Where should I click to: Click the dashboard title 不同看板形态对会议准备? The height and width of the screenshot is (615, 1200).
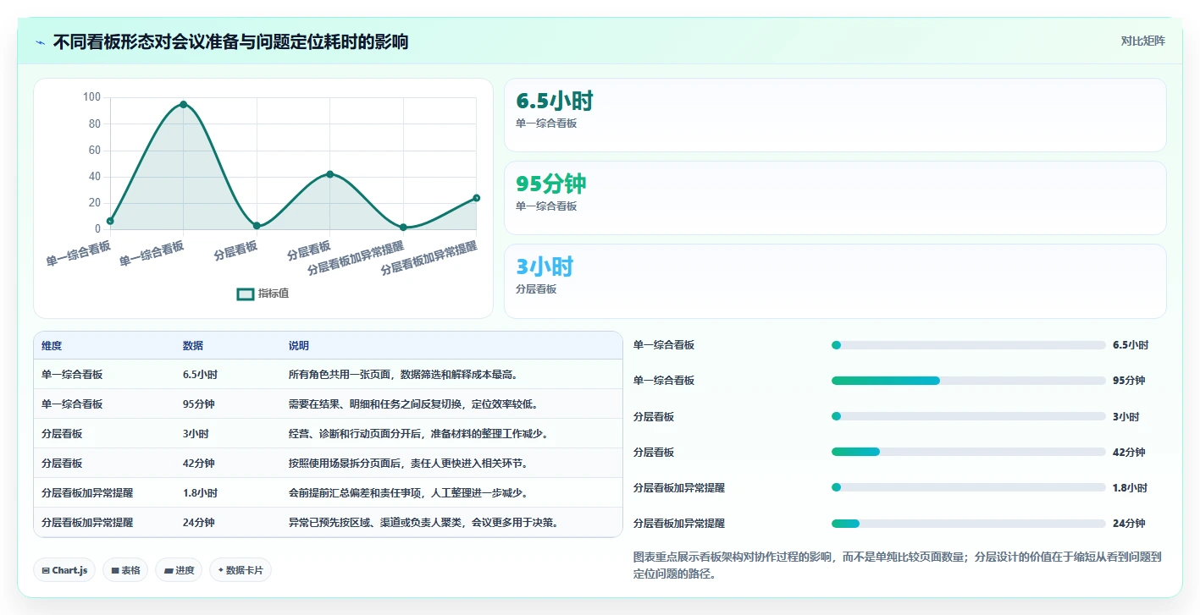[230, 41]
